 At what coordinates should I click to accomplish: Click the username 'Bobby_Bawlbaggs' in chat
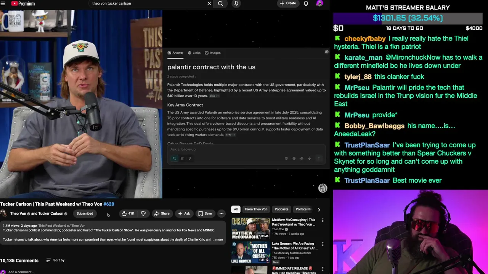374,126
